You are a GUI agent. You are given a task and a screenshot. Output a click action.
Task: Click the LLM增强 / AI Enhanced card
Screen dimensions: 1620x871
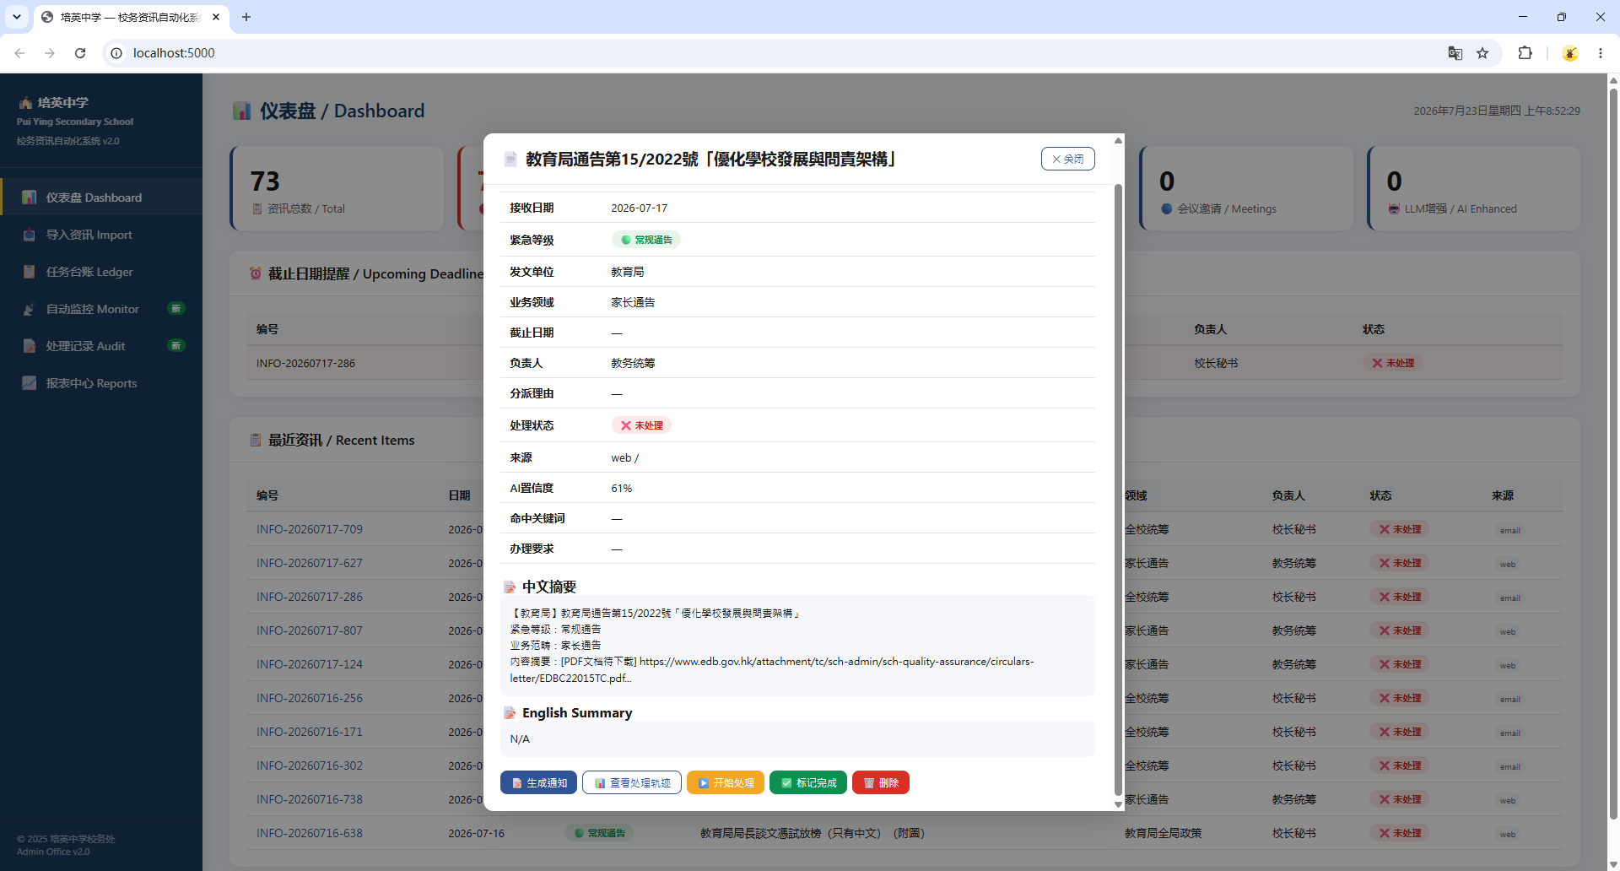click(x=1473, y=188)
